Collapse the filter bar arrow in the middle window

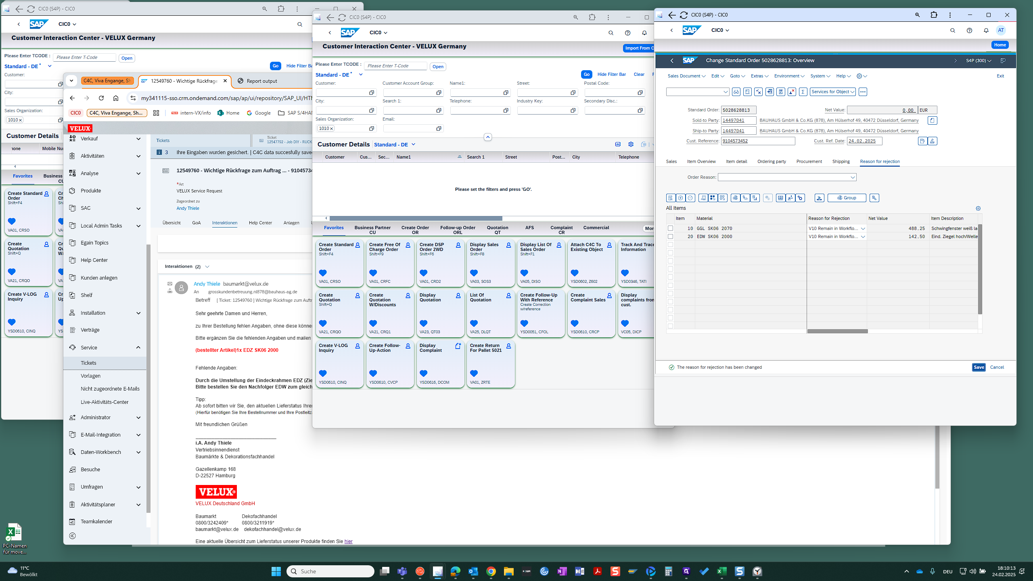coord(488,137)
